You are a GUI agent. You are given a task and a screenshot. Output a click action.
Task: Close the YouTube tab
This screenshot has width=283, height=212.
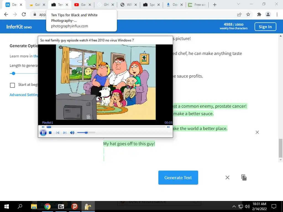click(x=90, y=5)
